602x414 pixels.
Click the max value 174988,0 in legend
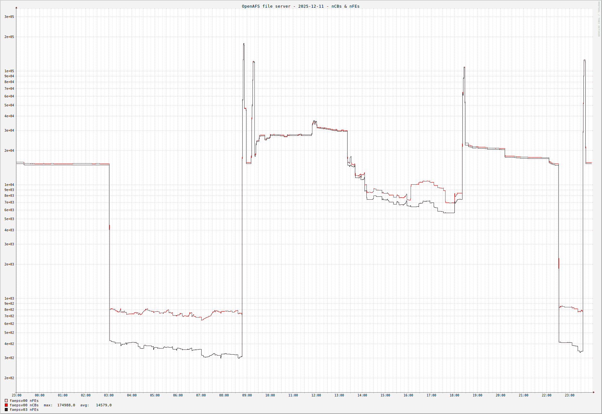(x=66, y=405)
